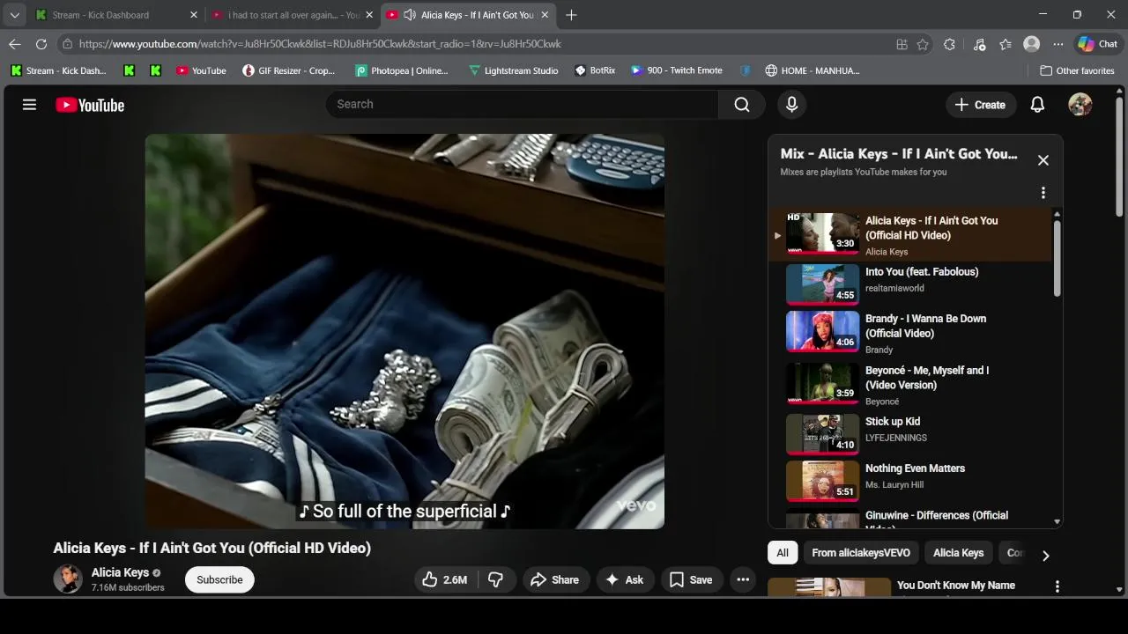Close the Mix playlist panel
The width and height of the screenshot is (1128, 634).
pos(1043,160)
